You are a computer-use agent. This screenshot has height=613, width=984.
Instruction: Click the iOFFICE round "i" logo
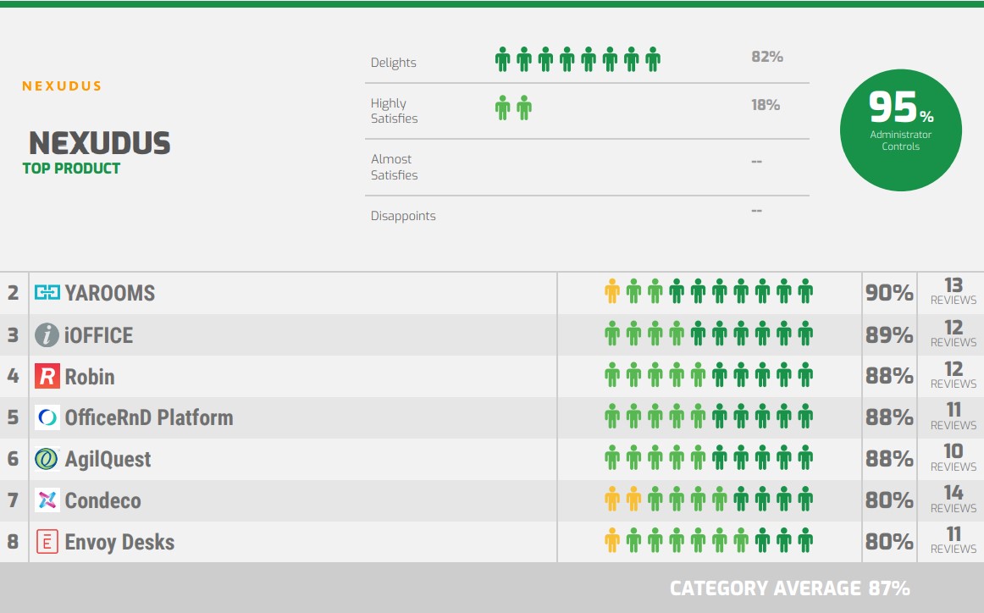pos(47,335)
